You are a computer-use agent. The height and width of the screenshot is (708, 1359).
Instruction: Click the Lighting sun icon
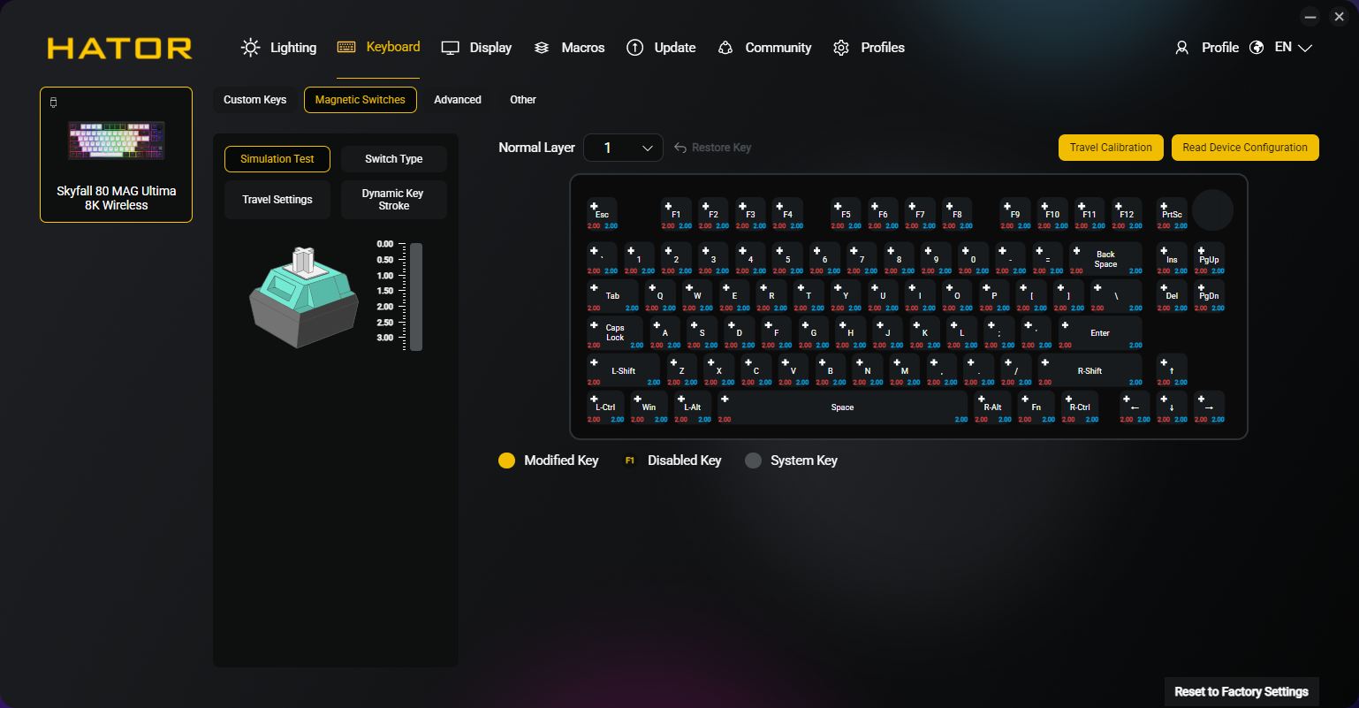coord(251,48)
